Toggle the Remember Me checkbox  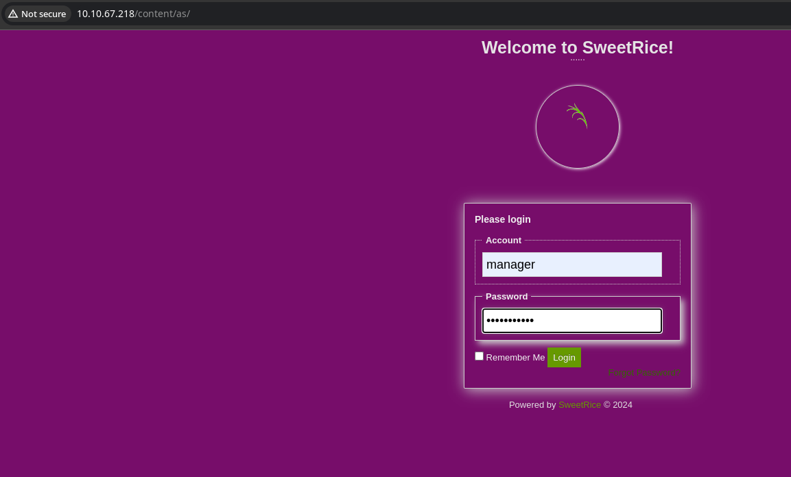pos(479,356)
